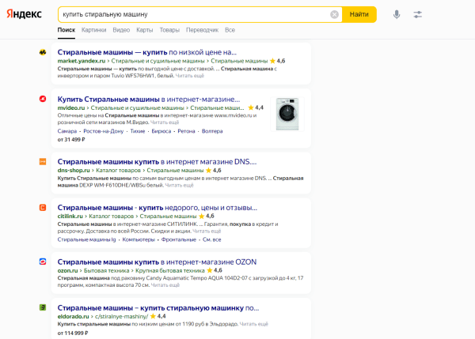Viewport: 475px width, 339px height.
Task: Open the Товары search tab
Action: [x=169, y=30]
